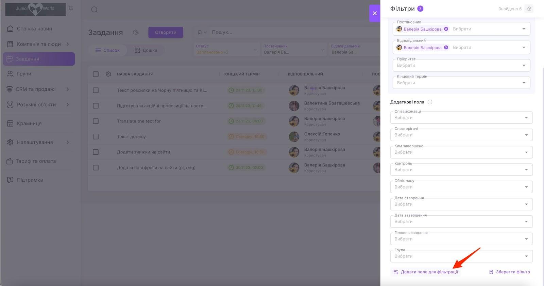Click info icon next to Додаткові поля
The image size is (544, 286).
430,102
